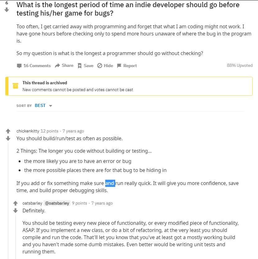This screenshot has height=259, width=258.
Task: Downvote the main post
Action: 7,10
